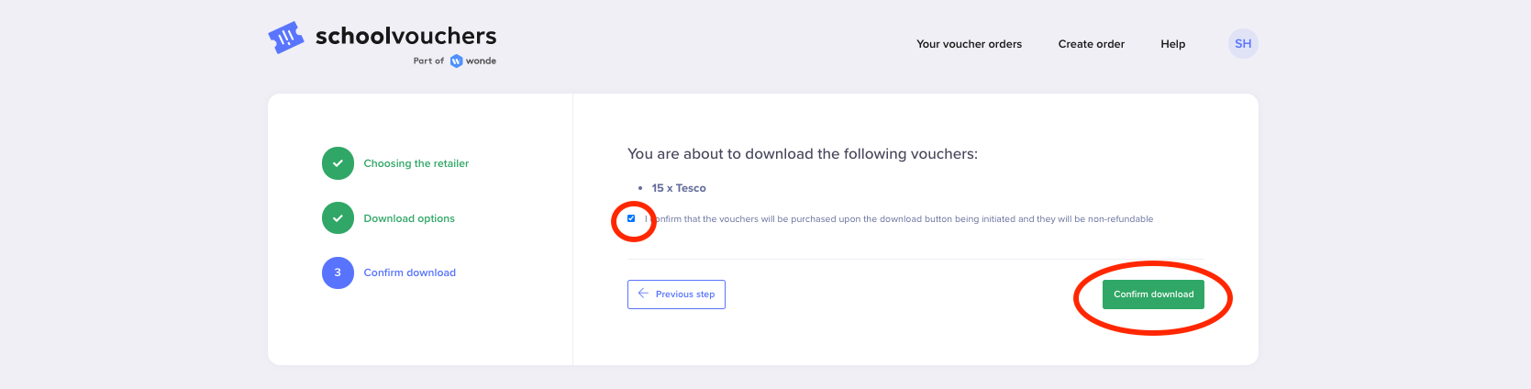
Task: Select the Choosing the retailer step label
Action: click(416, 163)
